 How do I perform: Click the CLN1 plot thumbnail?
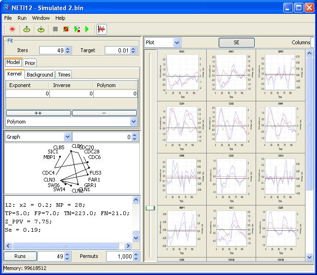click(x=182, y=127)
